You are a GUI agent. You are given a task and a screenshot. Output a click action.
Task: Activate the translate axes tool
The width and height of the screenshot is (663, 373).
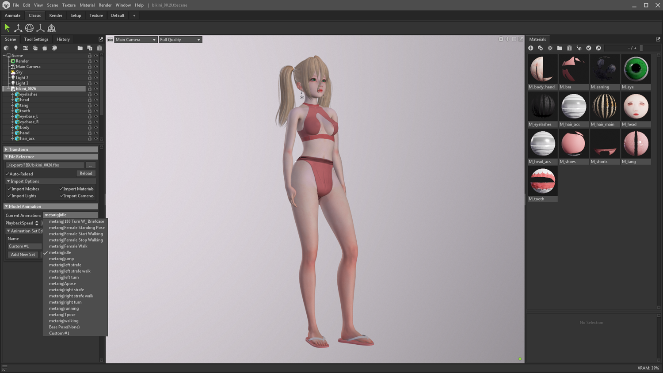click(x=18, y=28)
